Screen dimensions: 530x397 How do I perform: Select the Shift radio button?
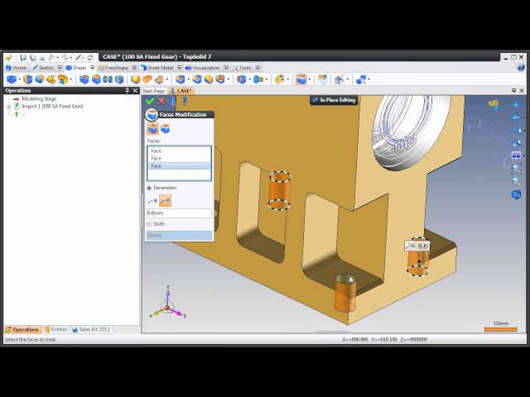tap(149, 224)
